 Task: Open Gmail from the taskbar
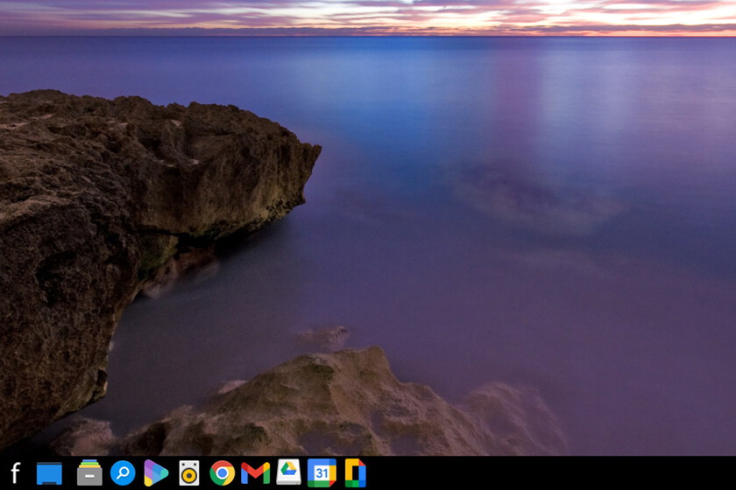pos(256,473)
